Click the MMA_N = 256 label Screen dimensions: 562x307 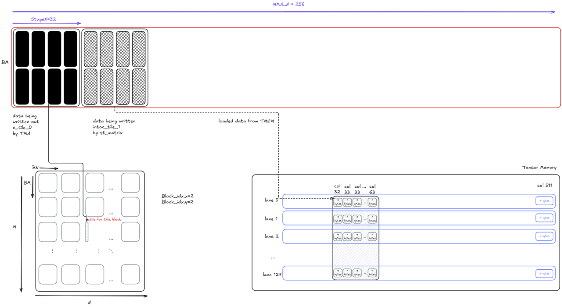tap(288, 4)
